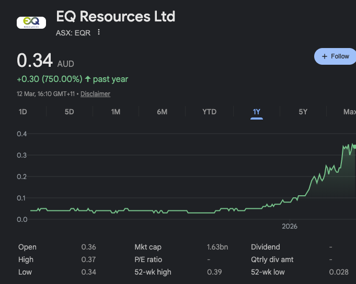
Task: Switch chart to 1D range
Action: 22,112
